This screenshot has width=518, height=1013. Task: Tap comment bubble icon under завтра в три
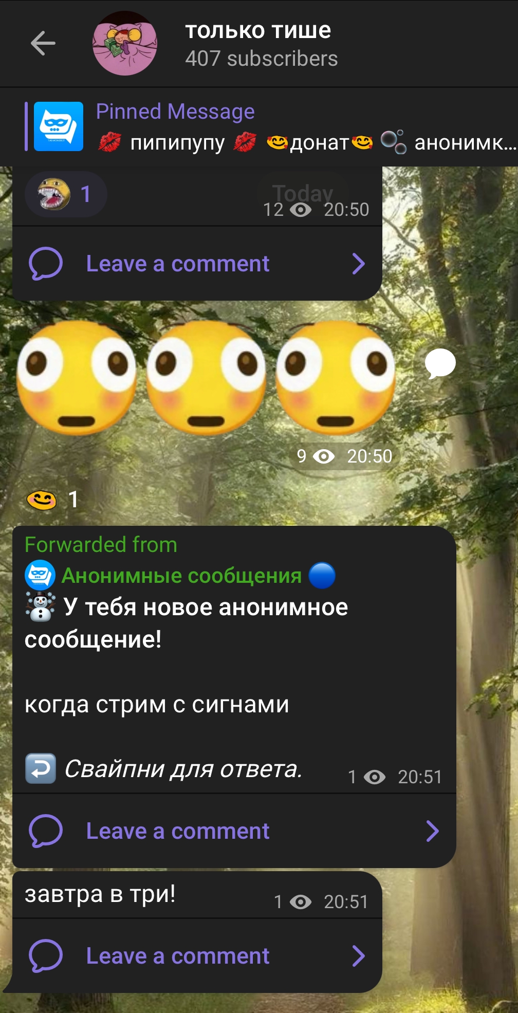click(46, 956)
